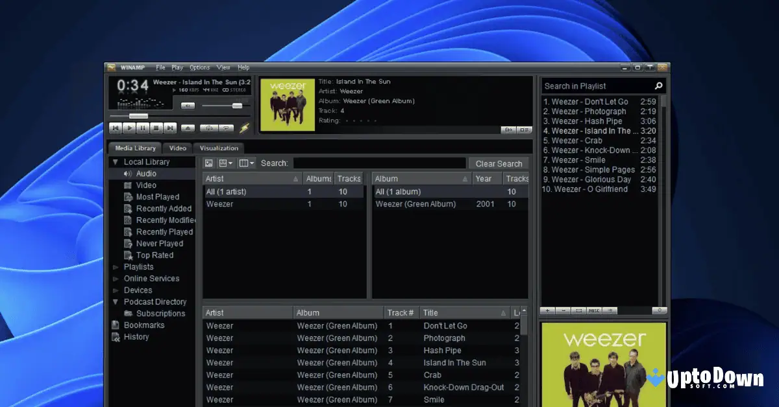Toggle repeat mode

coord(225,128)
